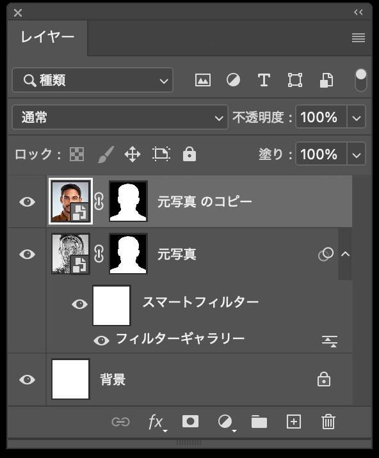Click the panel bottom resize grip

click(189, 443)
